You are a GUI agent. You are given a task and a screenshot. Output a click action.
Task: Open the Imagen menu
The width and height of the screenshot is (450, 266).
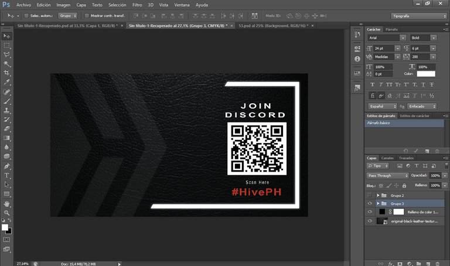pos(63,5)
